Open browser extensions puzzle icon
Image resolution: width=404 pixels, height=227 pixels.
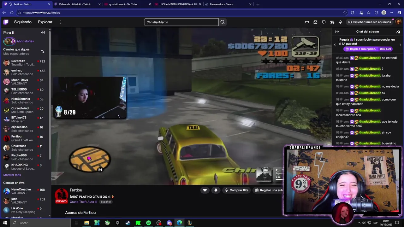[x=353, y=13]
